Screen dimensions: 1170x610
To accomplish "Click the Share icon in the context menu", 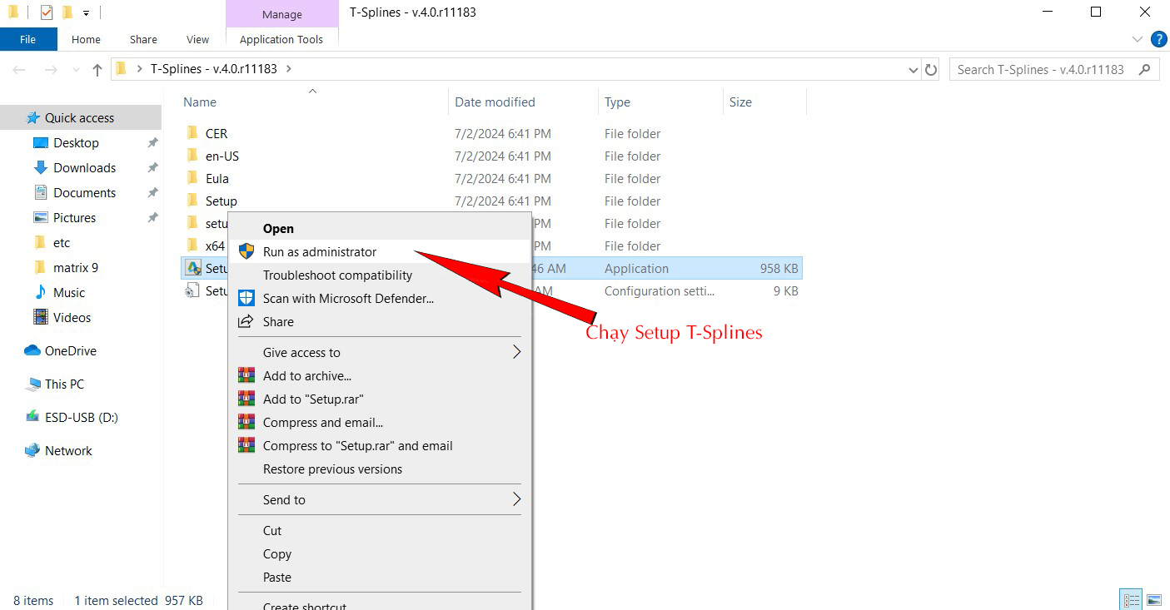I will click(246, 321).
